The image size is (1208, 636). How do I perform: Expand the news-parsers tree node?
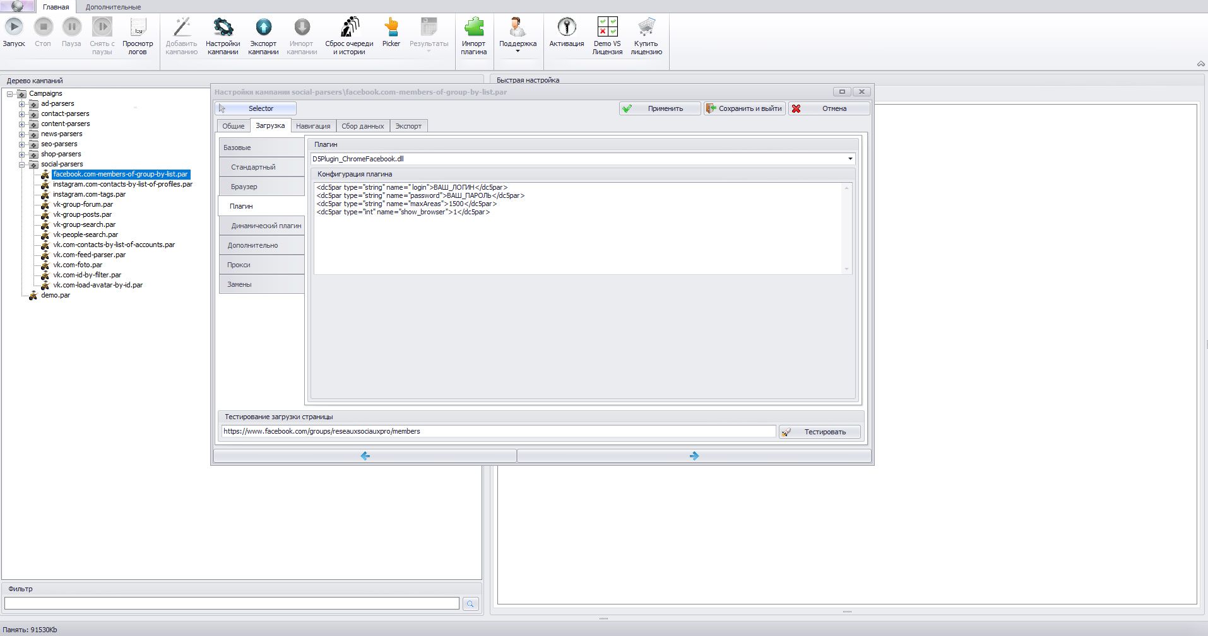click(x=22, y=134)
